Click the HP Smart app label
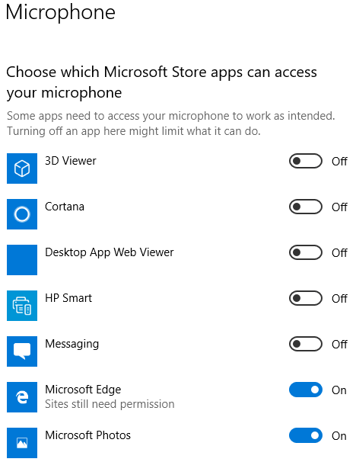The width and height of the screenshot is (356, 462). click(x=68, y=298)
